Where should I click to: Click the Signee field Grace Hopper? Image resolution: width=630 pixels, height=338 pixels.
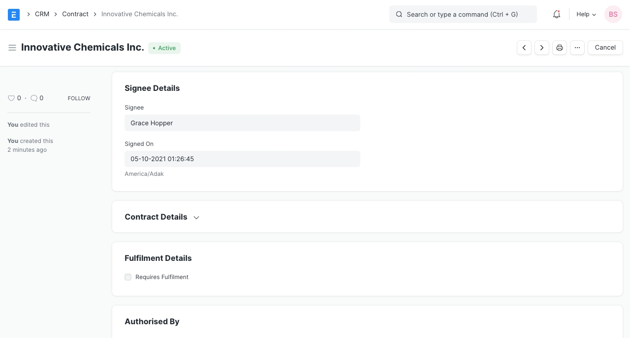[x=242, y=123]
